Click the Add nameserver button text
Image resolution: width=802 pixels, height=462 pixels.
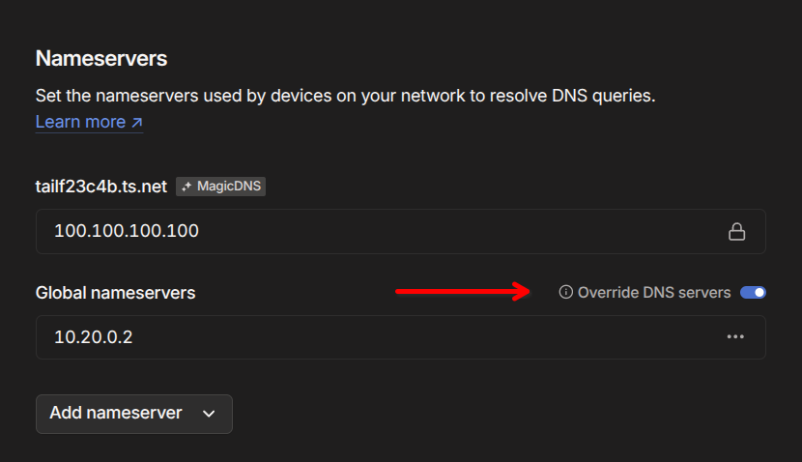116,413
